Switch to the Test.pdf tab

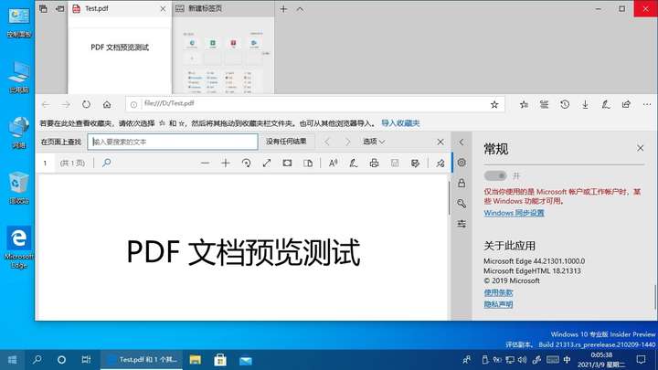click(x=120, y=9)
